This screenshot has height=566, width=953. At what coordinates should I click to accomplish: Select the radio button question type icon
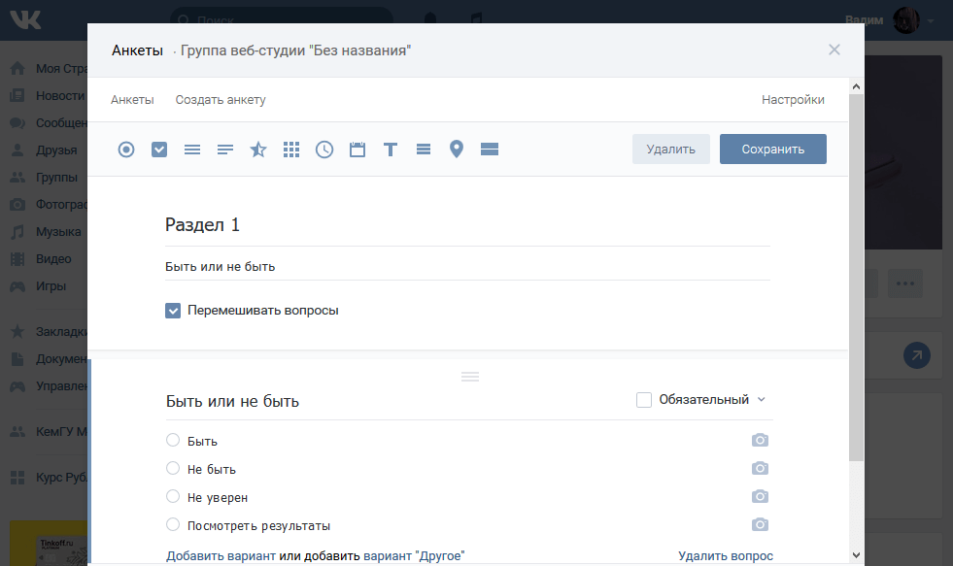(x=126, y=150)
